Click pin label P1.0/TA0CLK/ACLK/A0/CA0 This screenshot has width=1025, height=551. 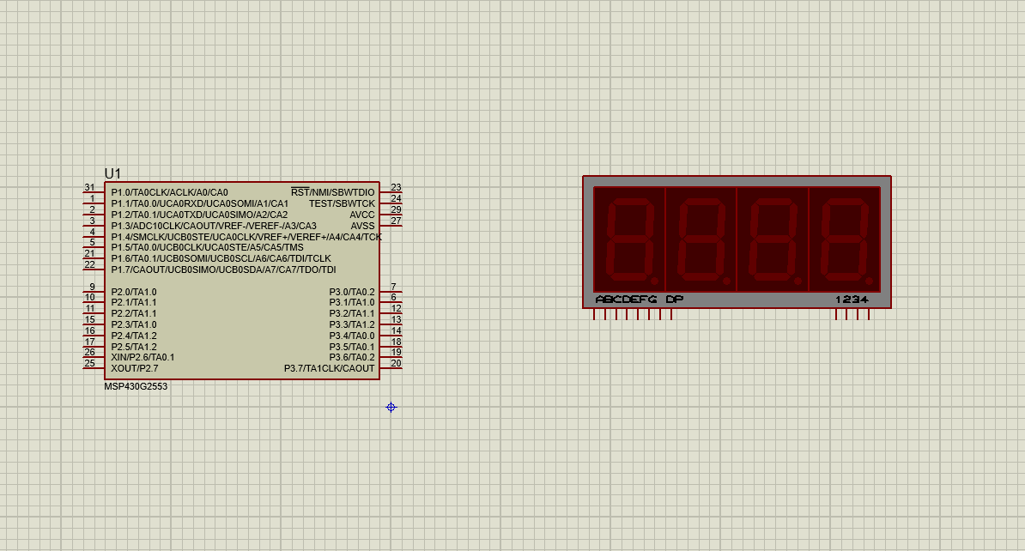tap(169, 192)
